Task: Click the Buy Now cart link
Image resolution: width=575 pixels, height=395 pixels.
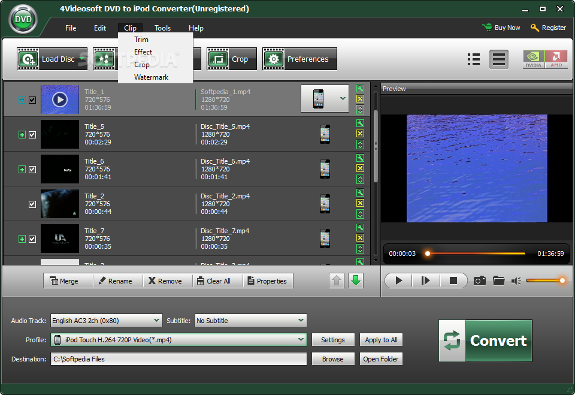Action: [501, 28]
